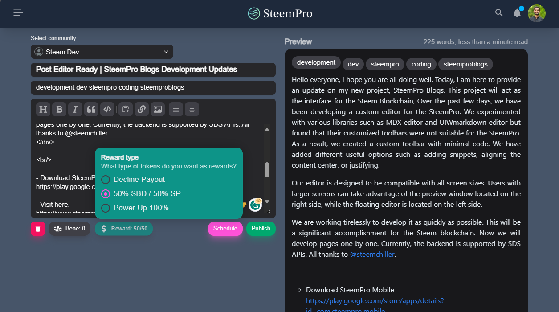Clear the post with trash button
559x312 pixels.
tap(38, 229)
